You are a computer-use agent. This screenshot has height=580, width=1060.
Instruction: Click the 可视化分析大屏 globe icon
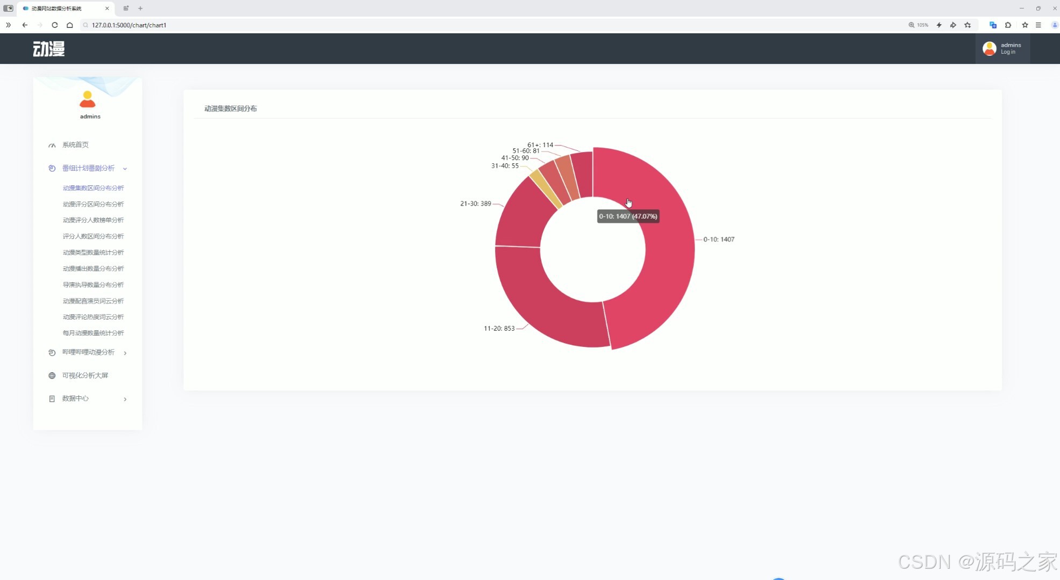point(52,375)
